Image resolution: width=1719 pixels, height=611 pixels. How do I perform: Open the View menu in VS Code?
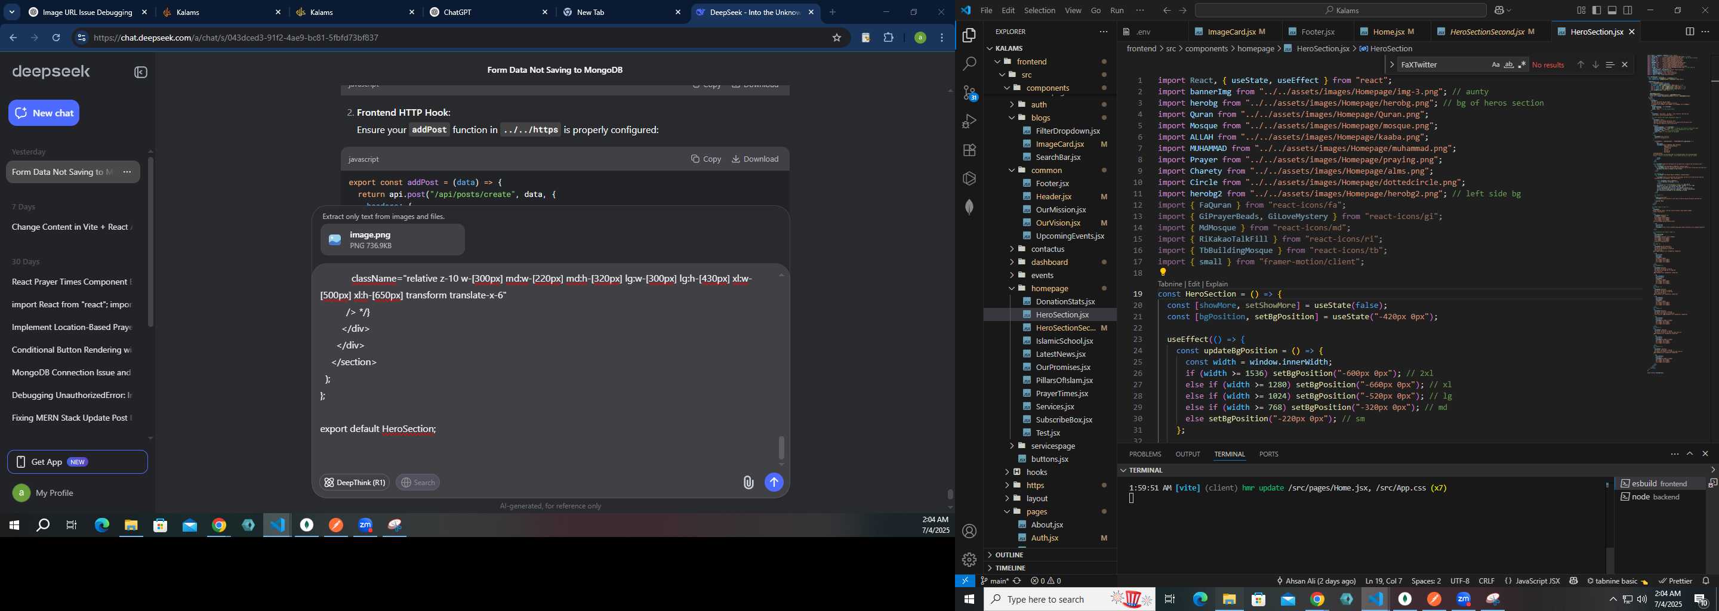point(1073,11)
